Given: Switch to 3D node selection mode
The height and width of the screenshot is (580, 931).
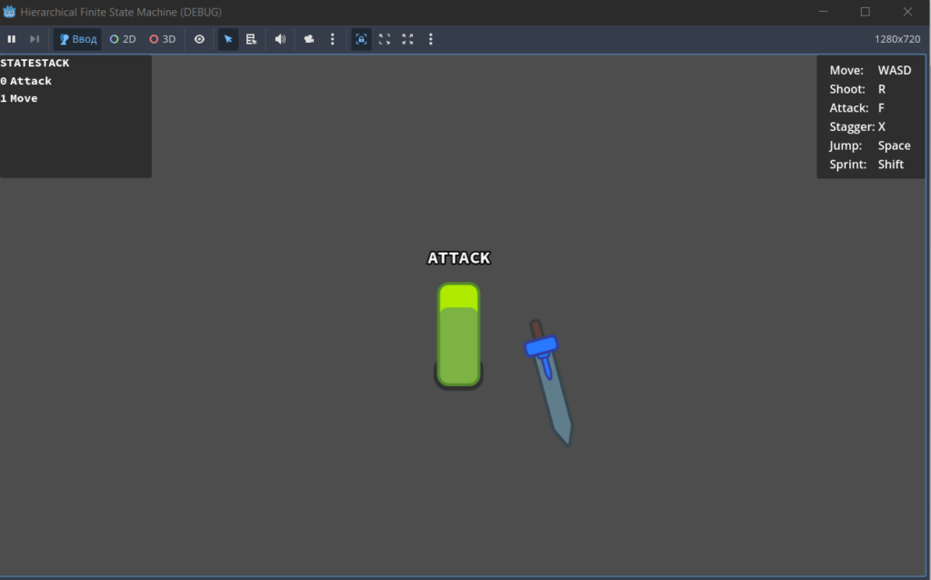Looking at the screenshot, I should coord(163,39).
